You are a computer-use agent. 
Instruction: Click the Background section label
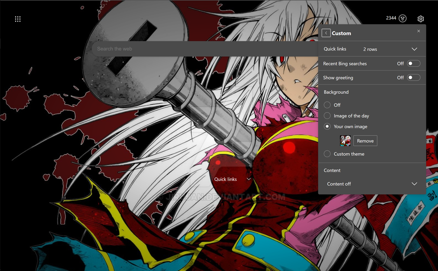[x=336, y=92]
